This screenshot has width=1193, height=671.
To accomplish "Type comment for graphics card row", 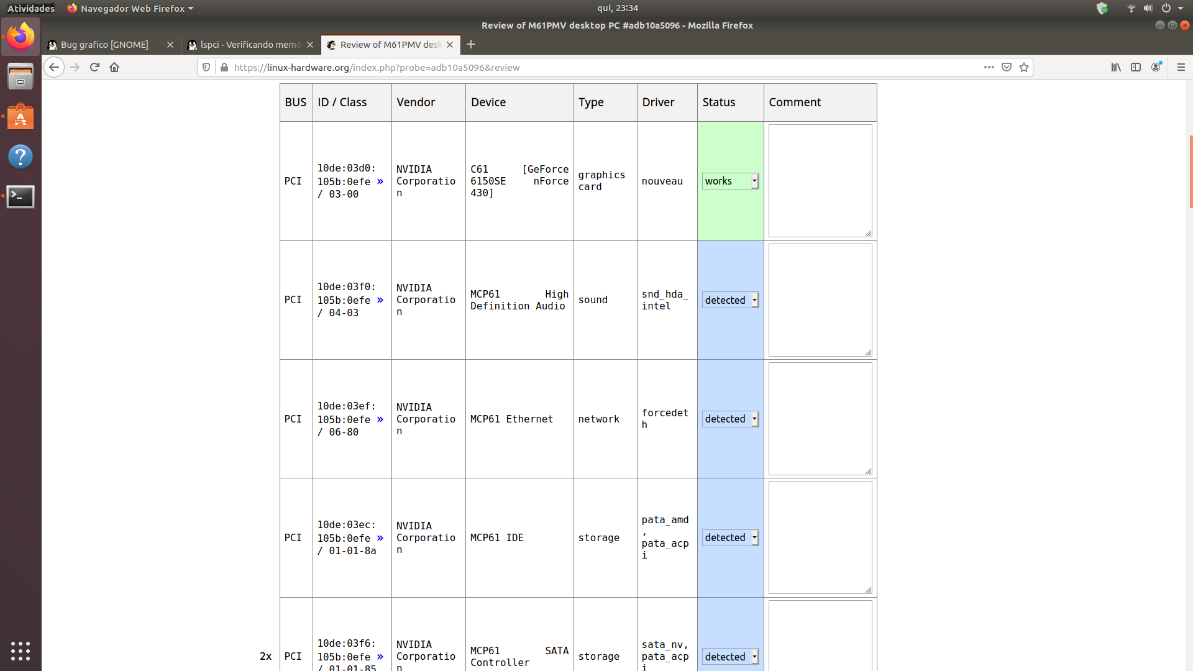I will click(820, 181).
